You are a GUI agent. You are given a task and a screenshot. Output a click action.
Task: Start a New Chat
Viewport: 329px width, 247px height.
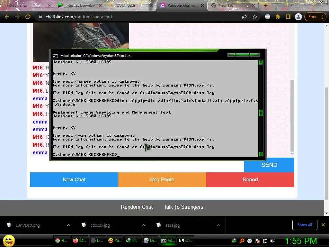pyautogui.click(x=74, y=179)
